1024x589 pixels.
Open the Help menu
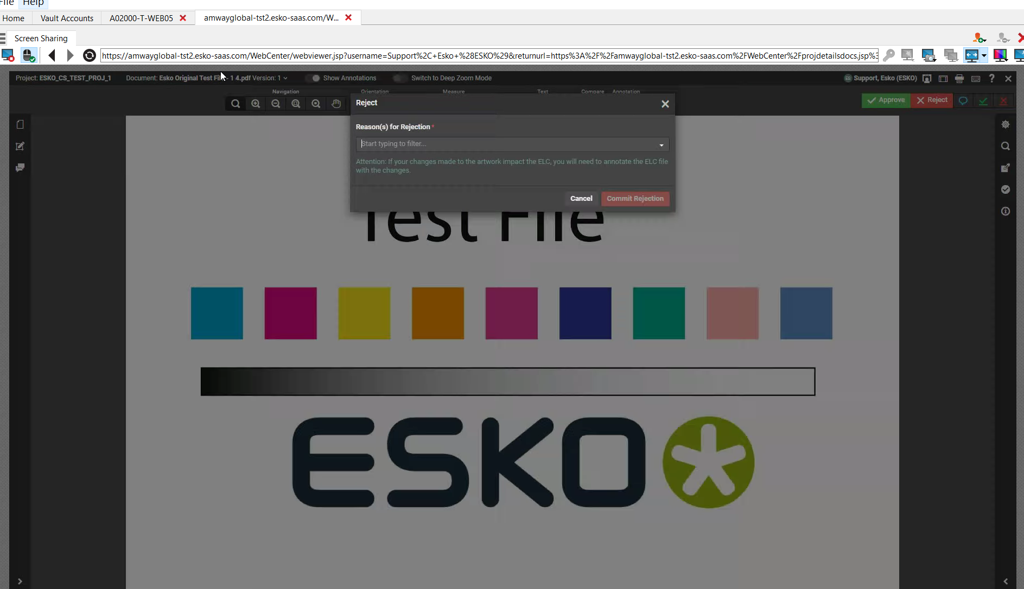coord(33,3)
